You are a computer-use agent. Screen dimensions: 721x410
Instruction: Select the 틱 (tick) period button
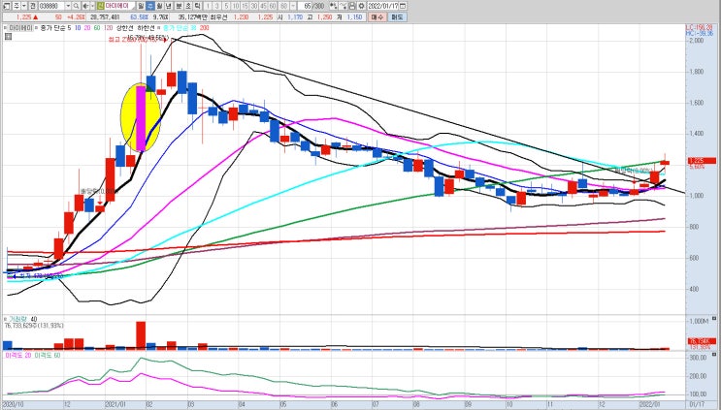(x=197, y=6)
